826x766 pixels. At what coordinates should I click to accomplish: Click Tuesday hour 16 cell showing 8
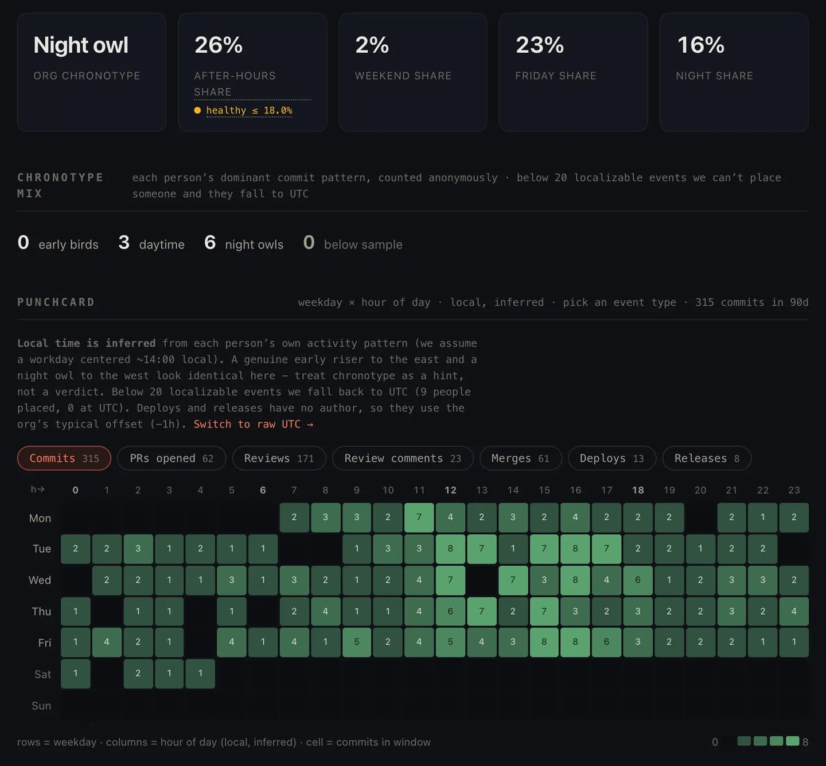coord(575,549)
